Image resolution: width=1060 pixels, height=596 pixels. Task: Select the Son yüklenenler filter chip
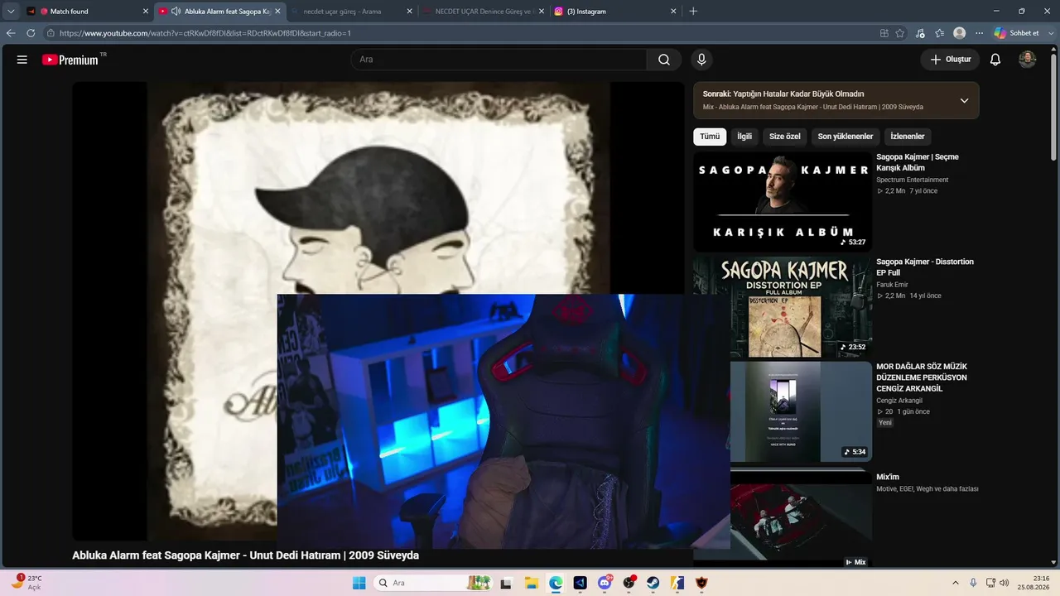tap(846, 137)
